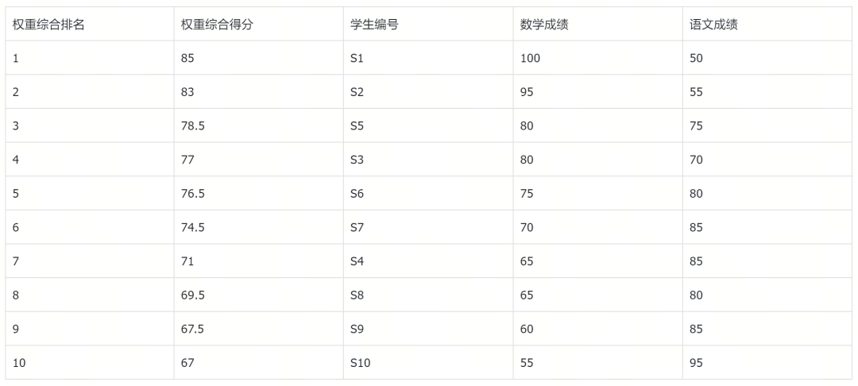Click the 权重综合排名 column header
The height and width of the screenshot is (386, 858).
pyautogui.click(x=48, y=25)
